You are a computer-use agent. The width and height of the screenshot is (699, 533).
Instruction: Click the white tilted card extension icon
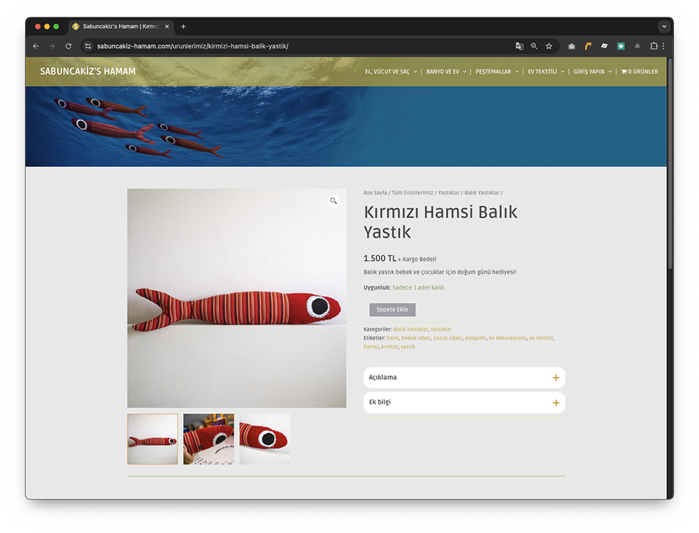pos(604,46)
